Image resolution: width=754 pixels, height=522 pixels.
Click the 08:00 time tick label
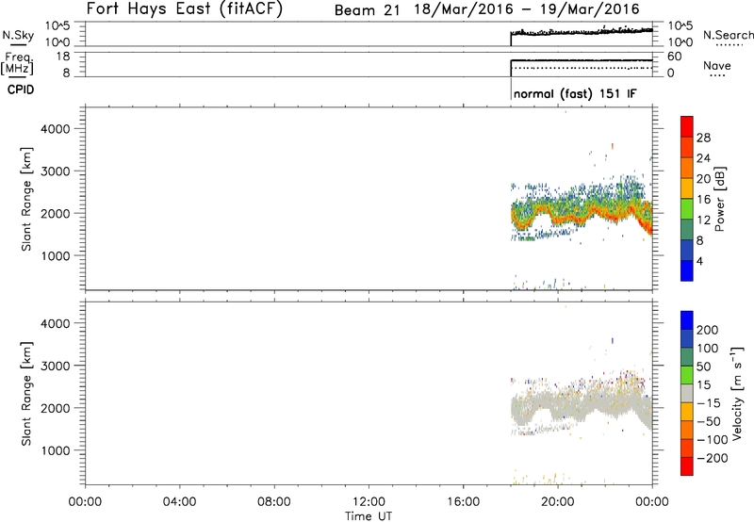[274, 502]
